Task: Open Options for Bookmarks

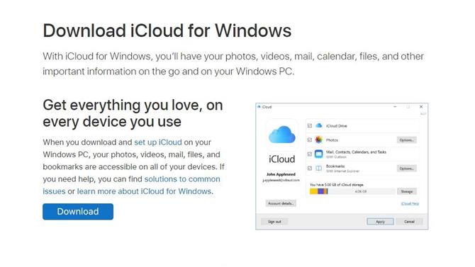Action: point(406,169)
